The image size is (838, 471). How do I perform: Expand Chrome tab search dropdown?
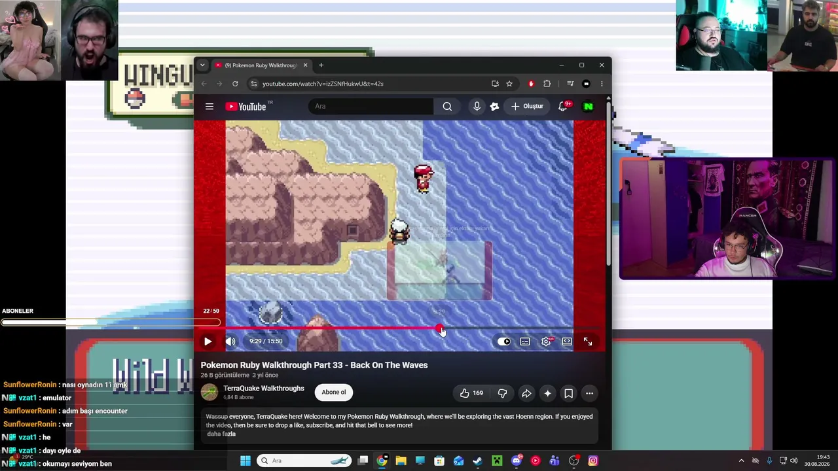coord(202,65)
